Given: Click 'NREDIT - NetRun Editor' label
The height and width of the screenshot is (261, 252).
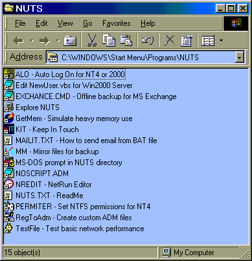Looking at the screenshot, I should point(54,185).
